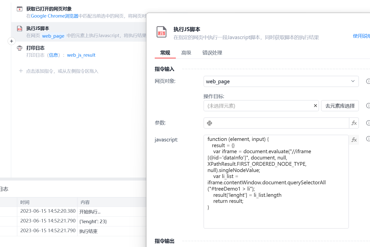Click the web page object step icon

[x=20, y=9]
